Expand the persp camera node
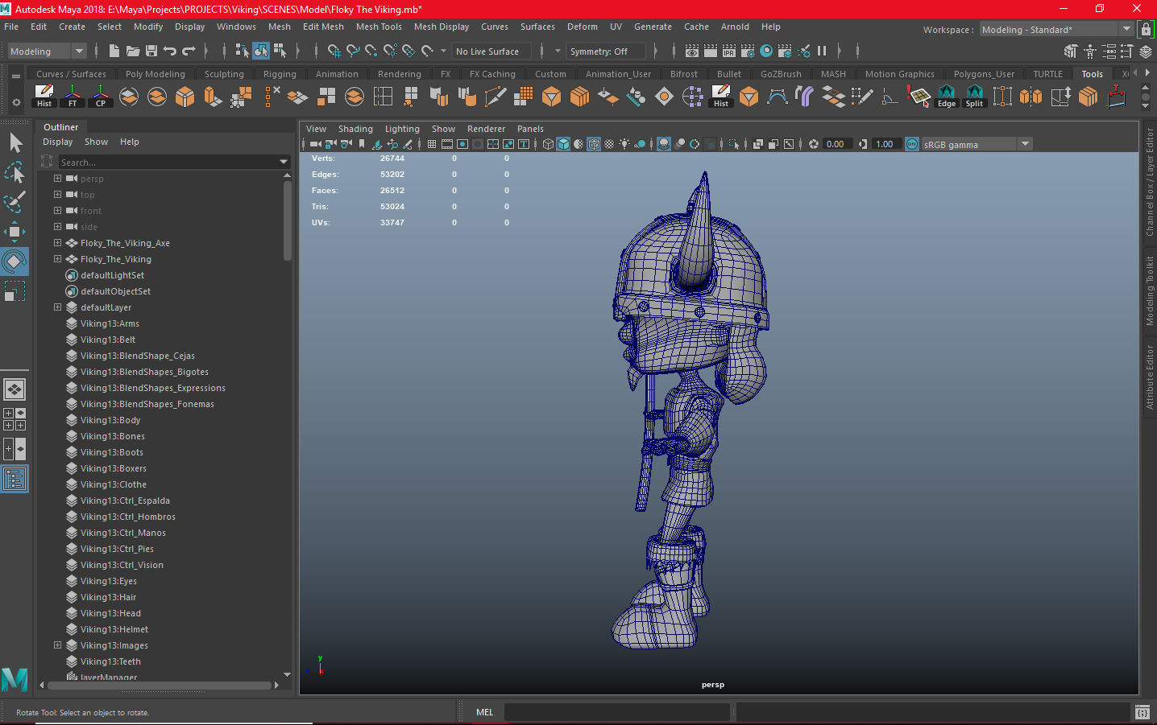The width and height of the screenshot is (1157, 725). pyautogui.click(x=57, y=178)
